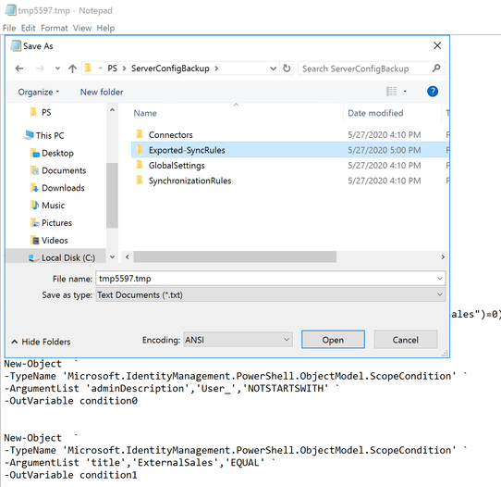Screen dimensions: 501x487
Task: Open the Help question mark icon
Action: click(x=433, y=92)
